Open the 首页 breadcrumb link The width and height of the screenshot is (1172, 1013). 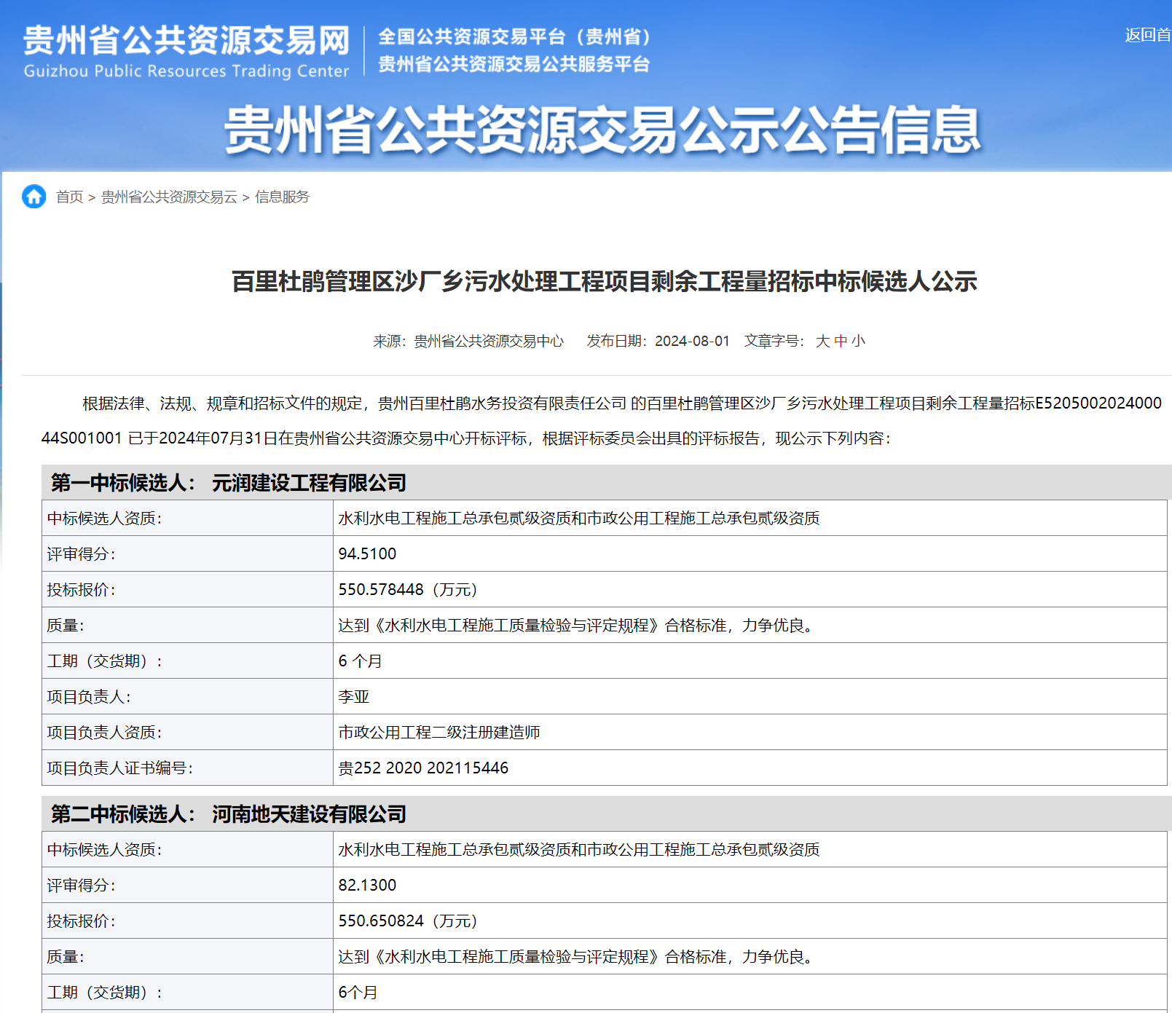69,197
